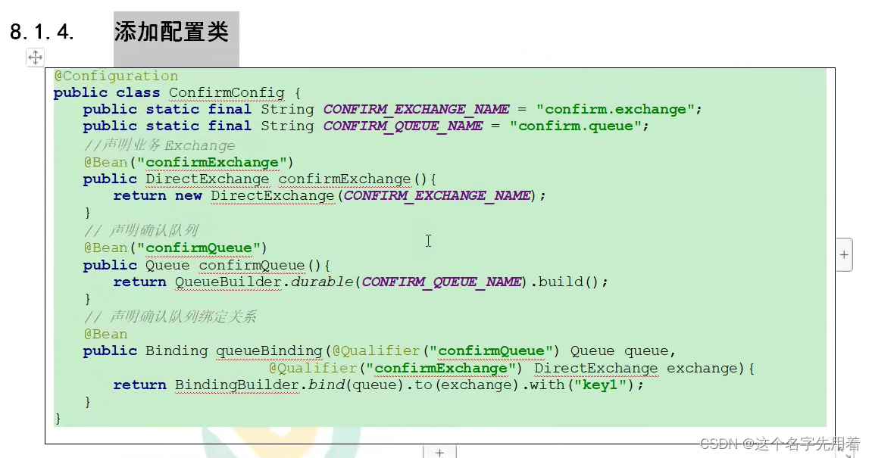Click the heading number 8.1.4.

(42, 33)
